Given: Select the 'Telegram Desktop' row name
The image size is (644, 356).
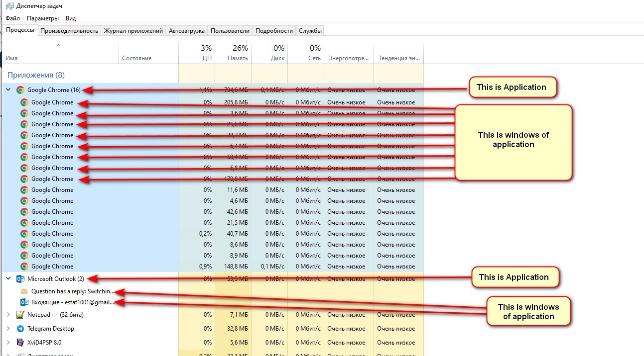Looking at the screenshot, I should 51,329.
